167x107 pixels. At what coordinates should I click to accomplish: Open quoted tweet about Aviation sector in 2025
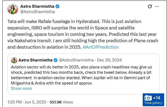(x=83, y=74)
